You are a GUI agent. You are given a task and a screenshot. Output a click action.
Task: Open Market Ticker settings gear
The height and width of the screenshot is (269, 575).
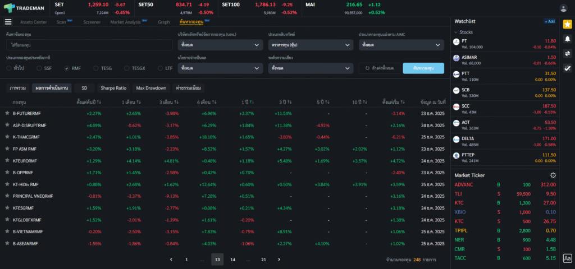pyautogui.click(x=553, y=175)
